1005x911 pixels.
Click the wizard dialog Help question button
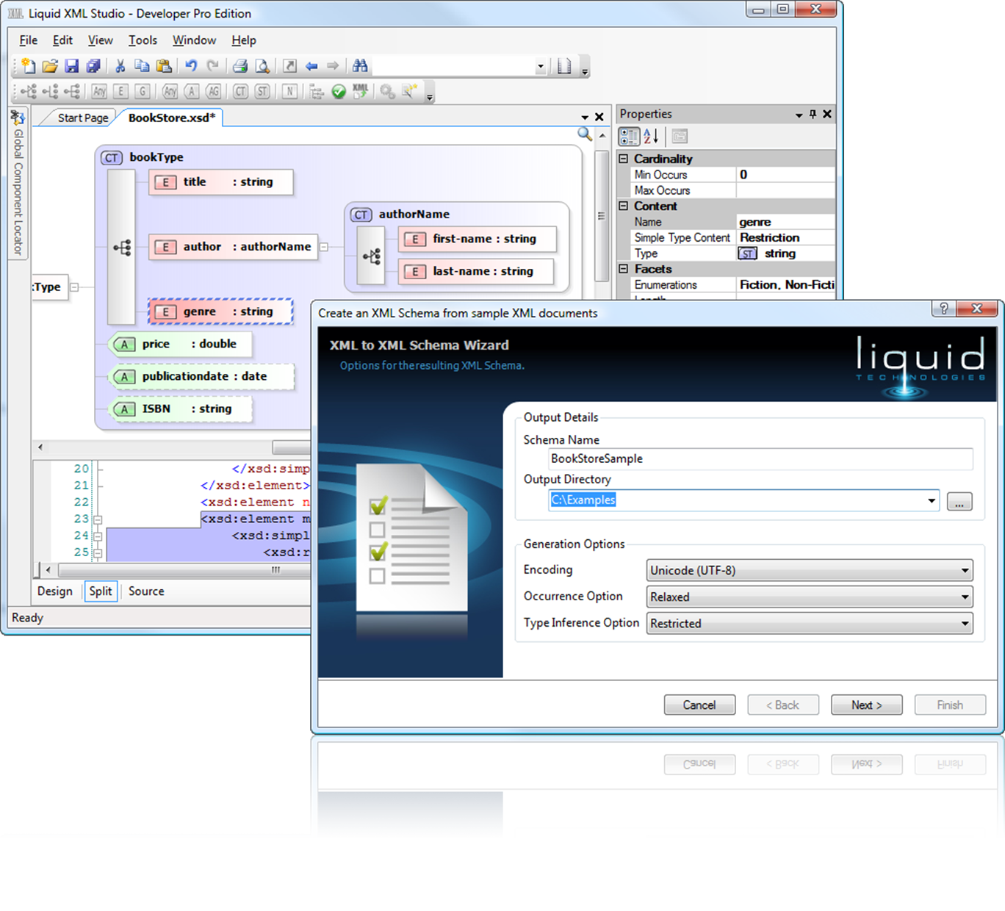(x=944, y=309)
